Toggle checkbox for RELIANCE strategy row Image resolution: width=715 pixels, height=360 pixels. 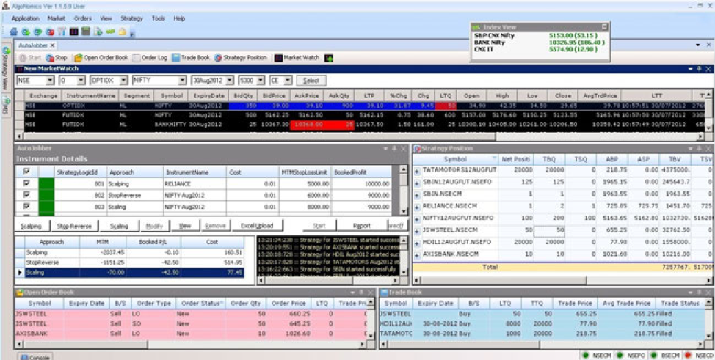point(26,183)
